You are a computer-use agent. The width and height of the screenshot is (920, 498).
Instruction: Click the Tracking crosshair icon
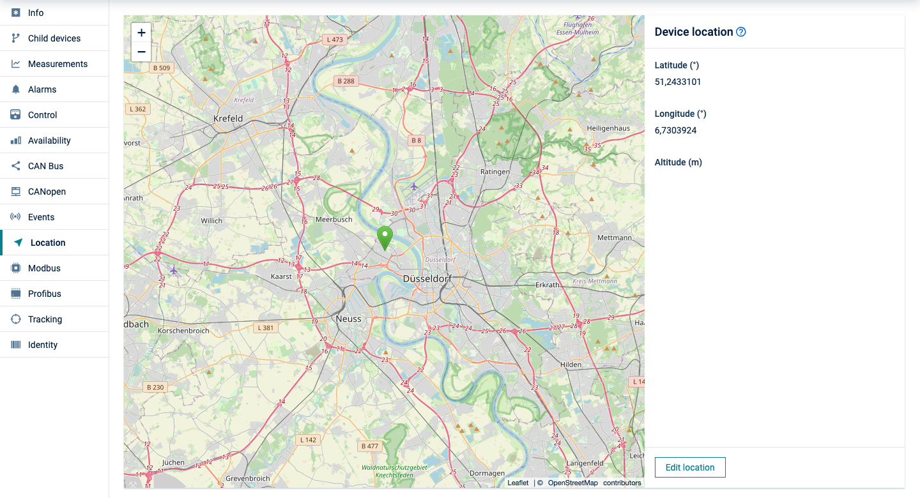(16, 319)
